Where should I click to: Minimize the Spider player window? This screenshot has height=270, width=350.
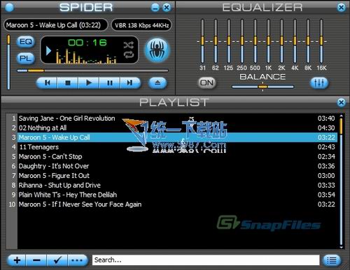click(155, 8)
